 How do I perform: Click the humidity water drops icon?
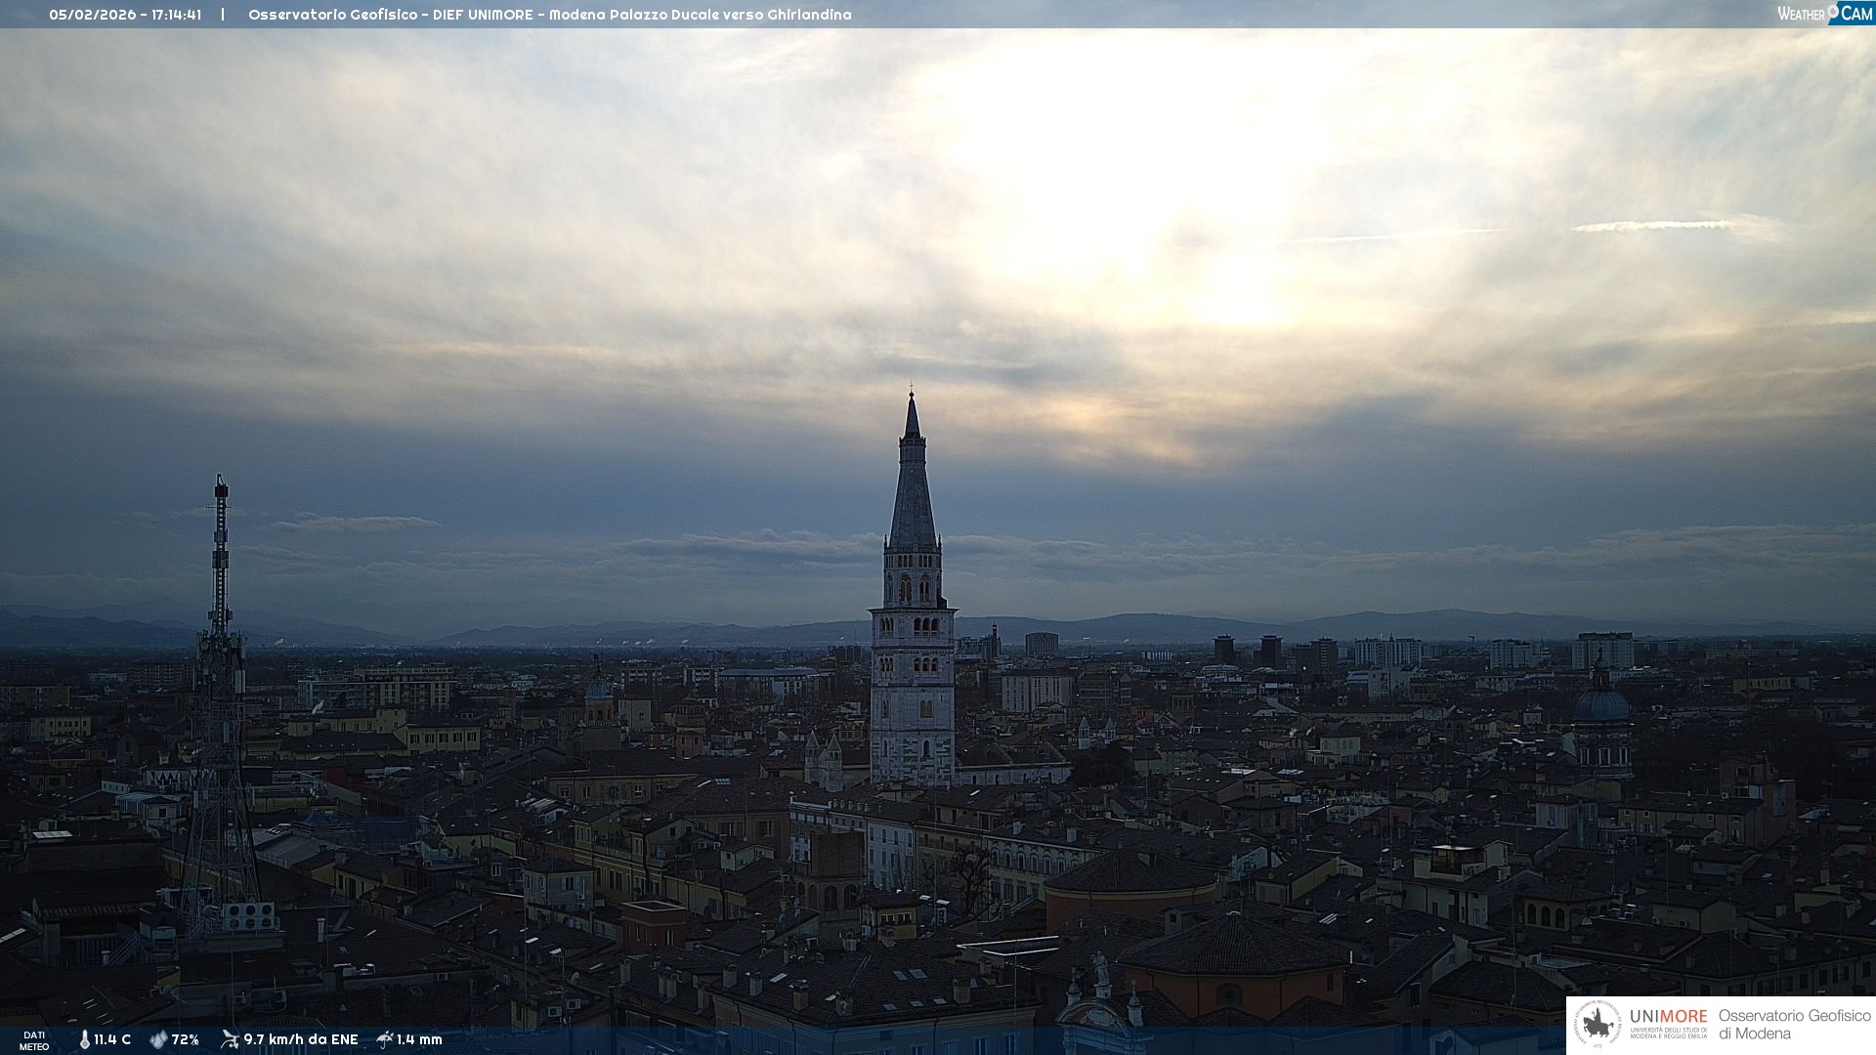coord(158,1039)
